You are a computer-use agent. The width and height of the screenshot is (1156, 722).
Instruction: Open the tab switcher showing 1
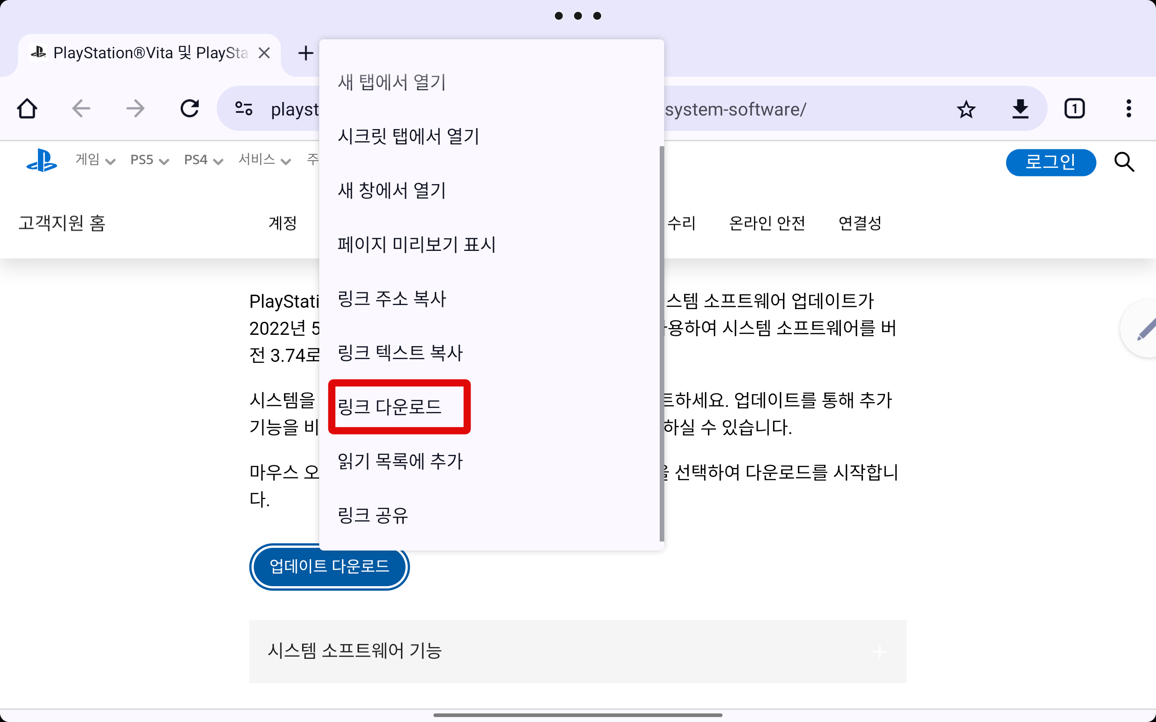pyautogui.click(x=1074, y=109)
